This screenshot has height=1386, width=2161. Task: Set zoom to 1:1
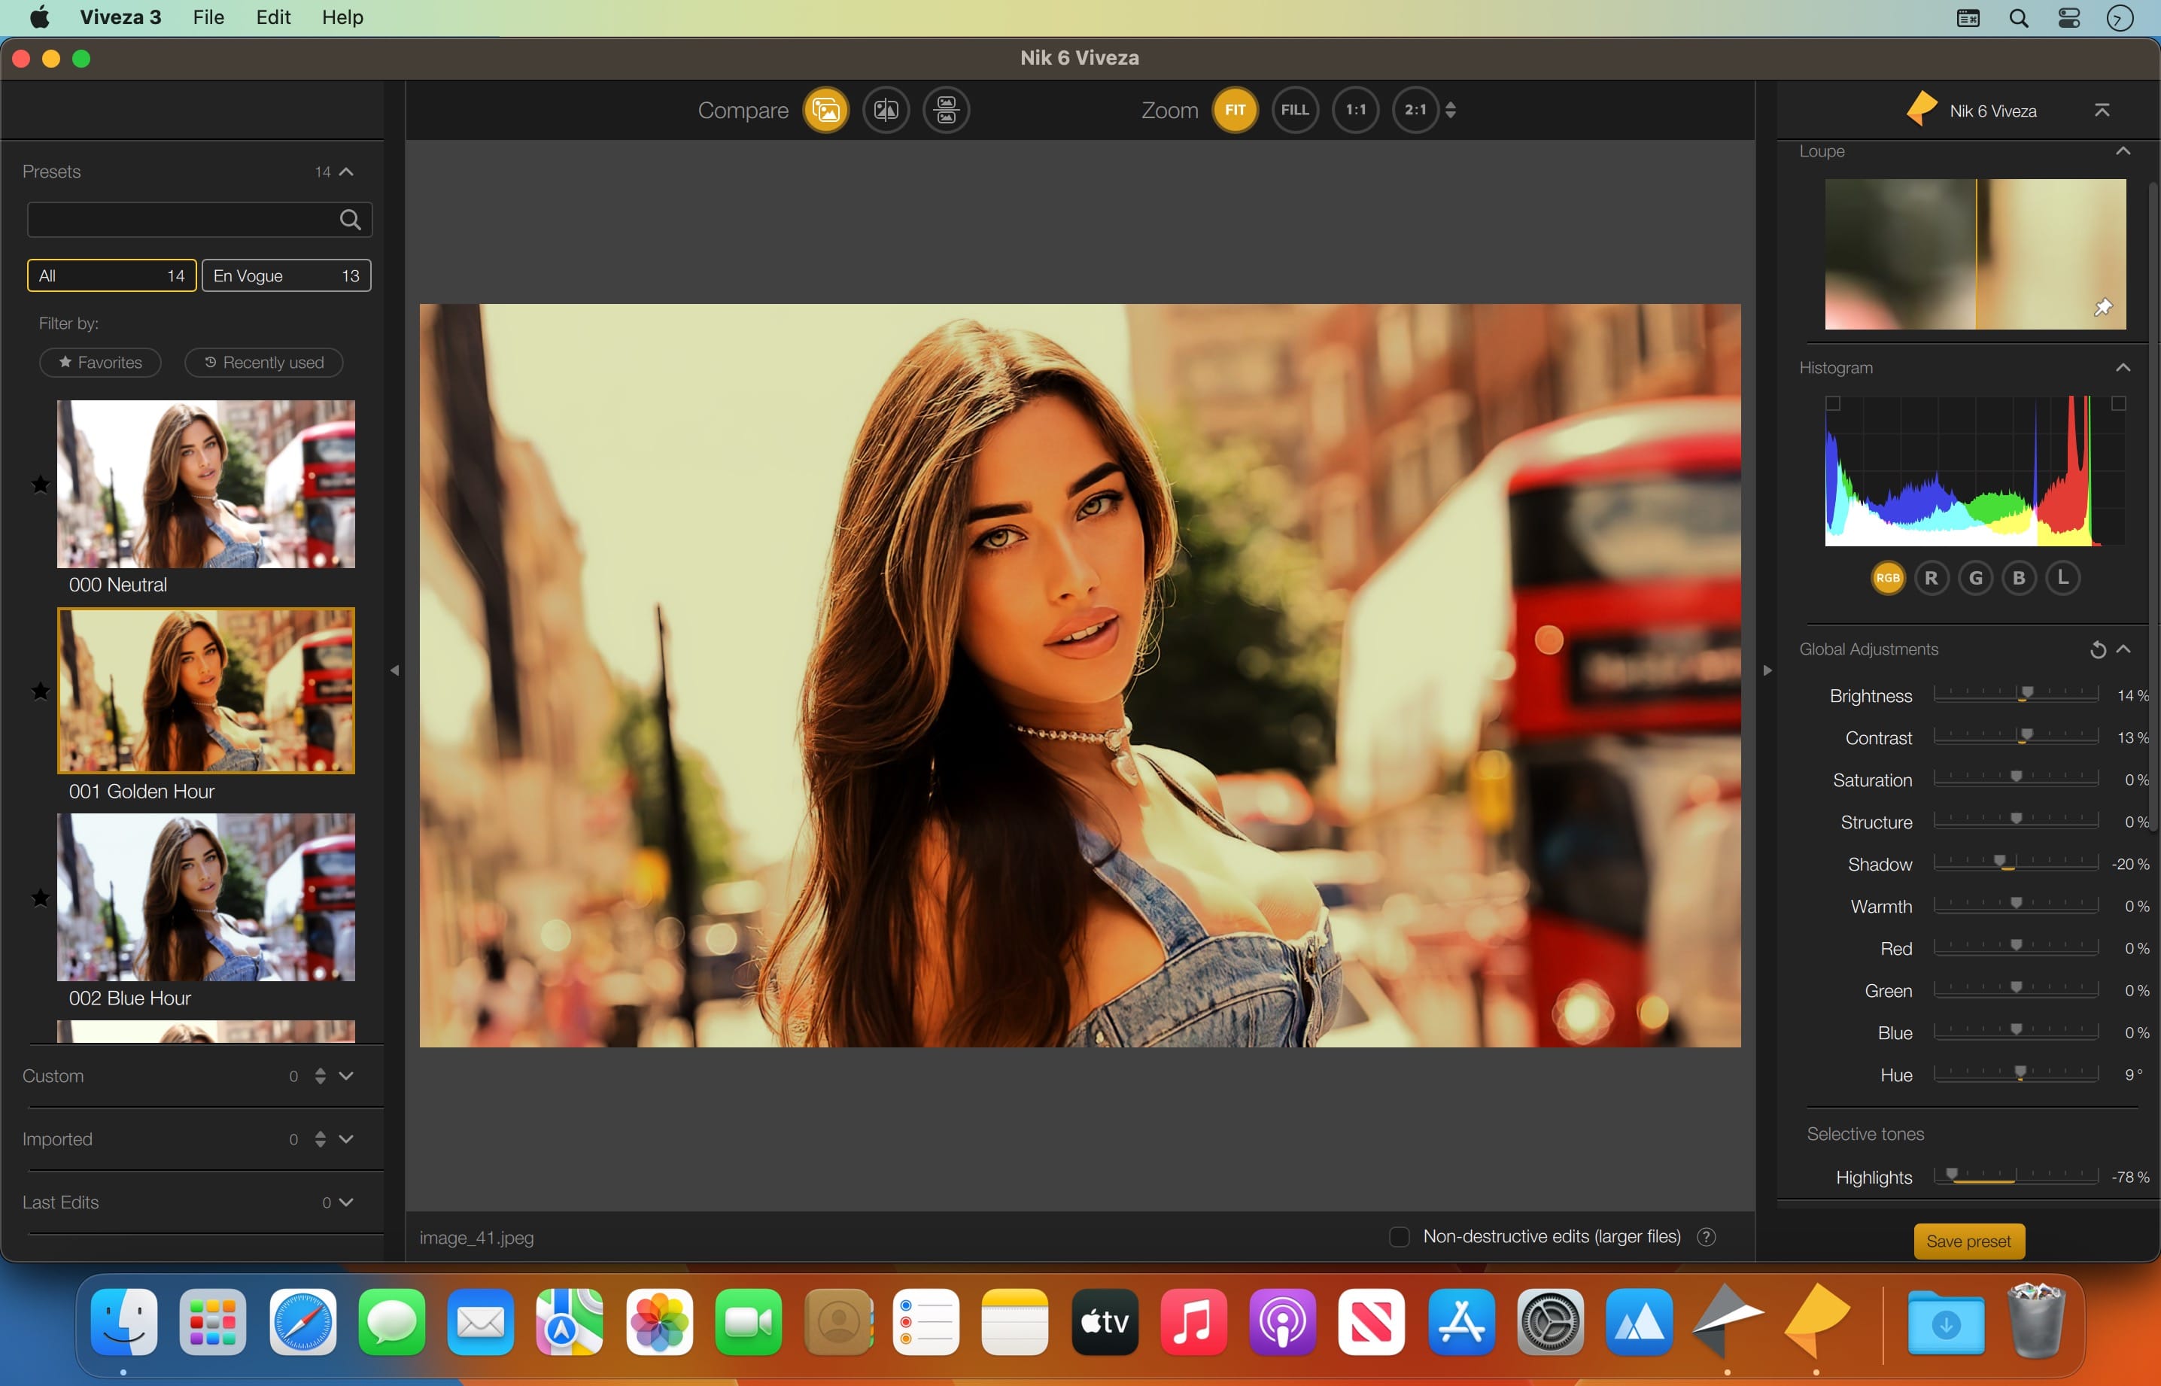tap(1355, 110)
